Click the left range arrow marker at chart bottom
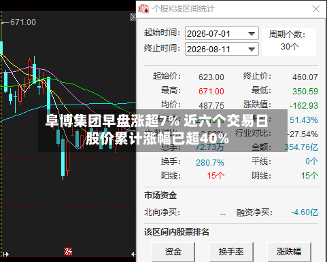The width and height of the screenshot is (327, 262). coord(5,254)
